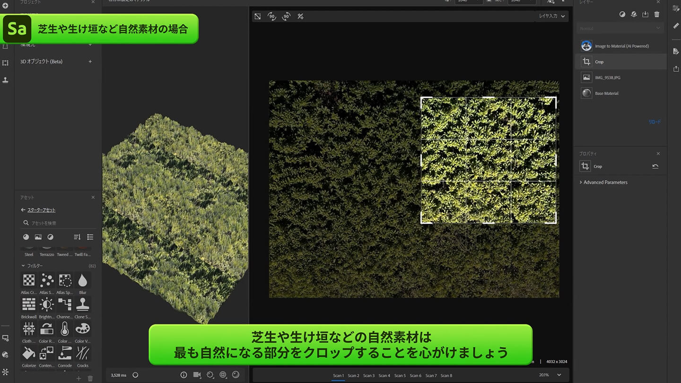Click the fit crop frame icon
Viewport: 681px width, 383px height.
[257, 16]
